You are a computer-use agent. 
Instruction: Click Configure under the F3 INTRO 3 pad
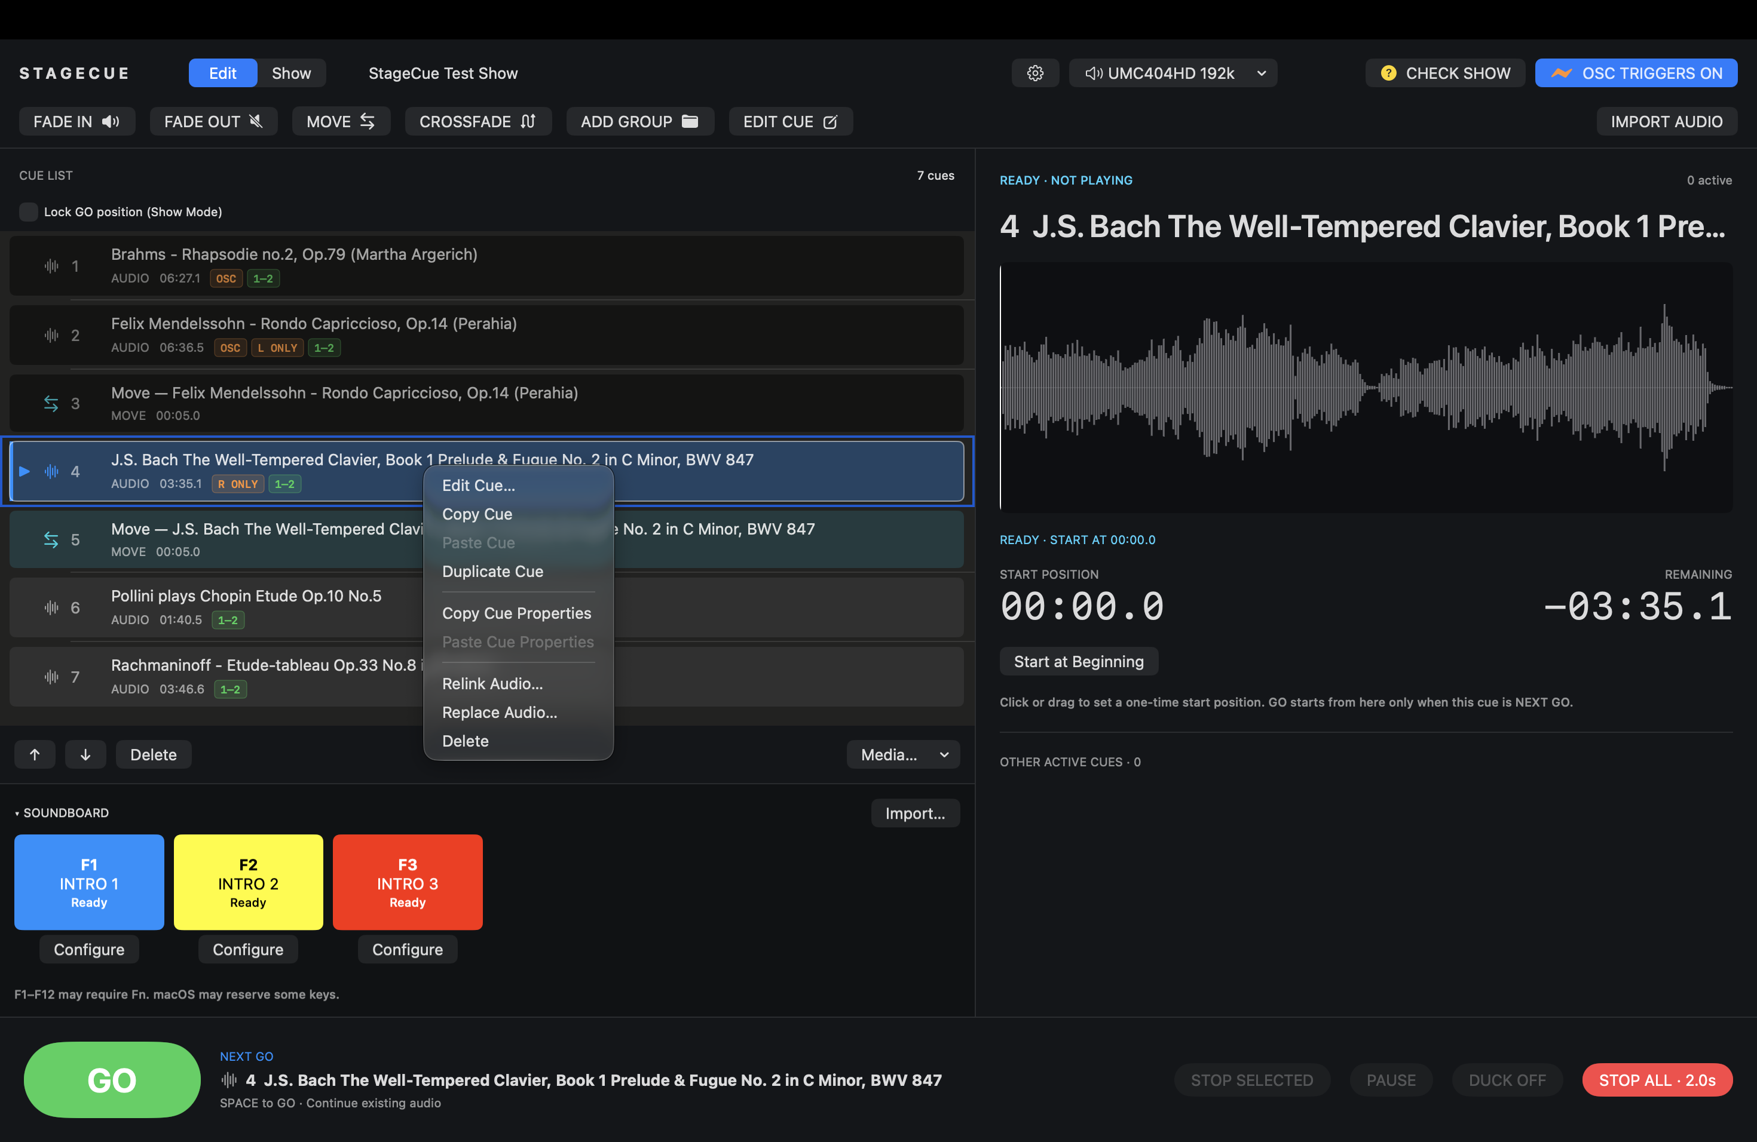coord(408,950)
